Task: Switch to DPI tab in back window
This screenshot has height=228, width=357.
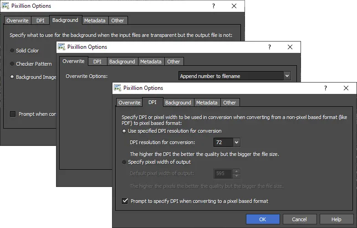Action: pos(41,21)
